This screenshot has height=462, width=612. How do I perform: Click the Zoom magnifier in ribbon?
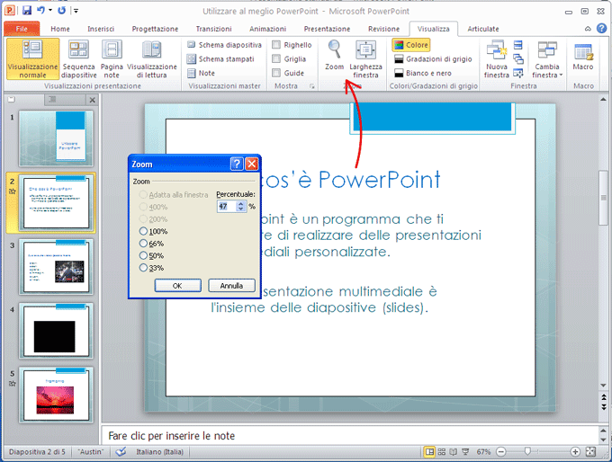[x=335, y=56]
